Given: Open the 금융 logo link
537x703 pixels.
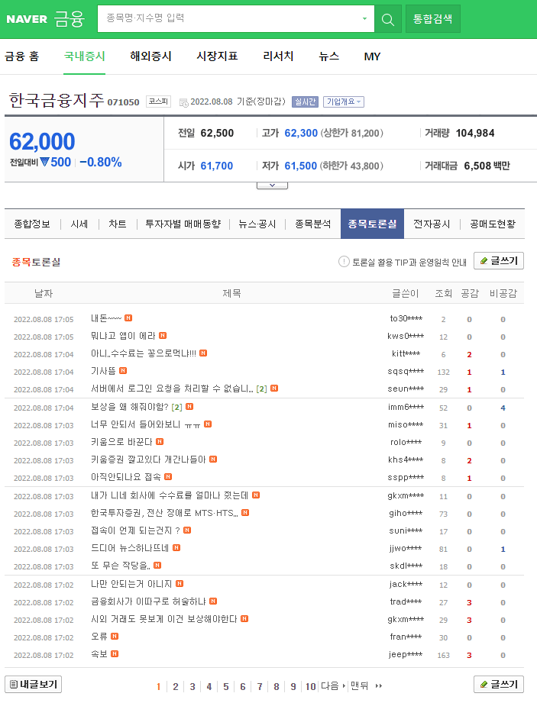Looking at the screenshot, I should tap(69, 19).
